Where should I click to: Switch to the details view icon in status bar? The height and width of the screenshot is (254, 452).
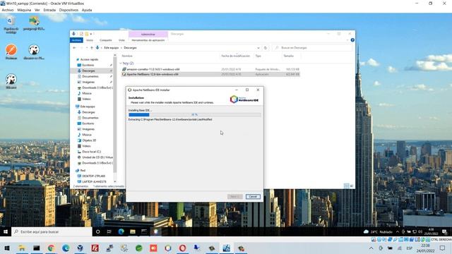coord(347,186)
